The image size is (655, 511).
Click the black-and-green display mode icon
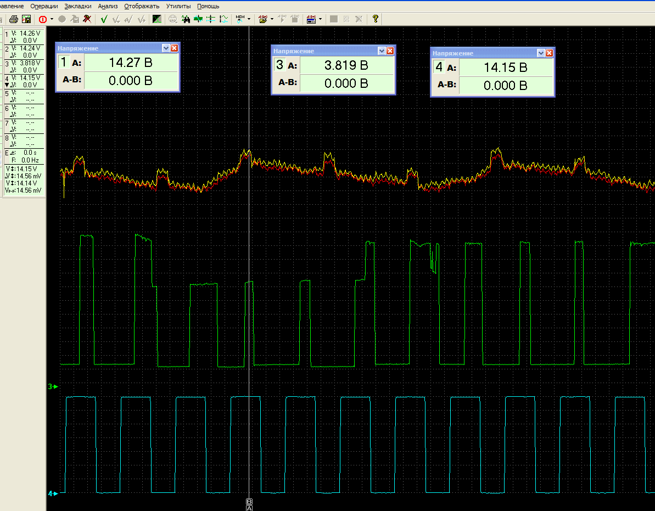click(157, 19)
